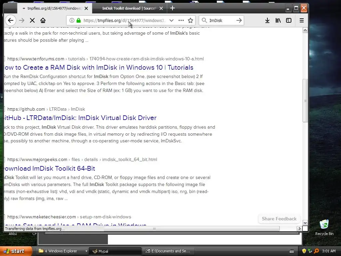The width and height of the screenshot is (341, 256).
Task: Click the github.com LTRData ImDisk breadcrumb
Action: coord(46,109)
